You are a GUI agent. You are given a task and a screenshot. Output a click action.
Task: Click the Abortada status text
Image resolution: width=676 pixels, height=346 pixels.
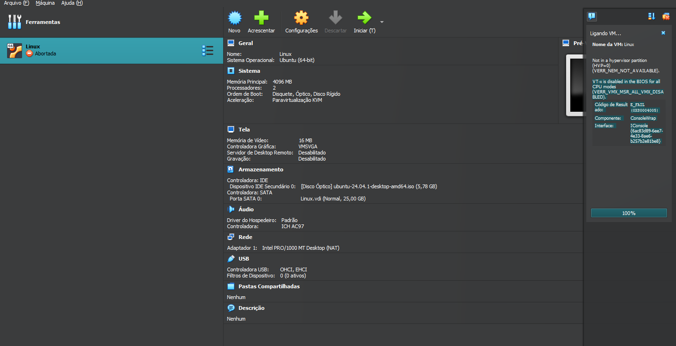[45, 54]
